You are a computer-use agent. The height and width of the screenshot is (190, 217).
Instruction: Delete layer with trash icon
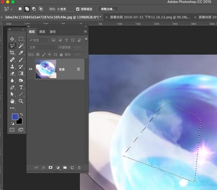[79, 168]
